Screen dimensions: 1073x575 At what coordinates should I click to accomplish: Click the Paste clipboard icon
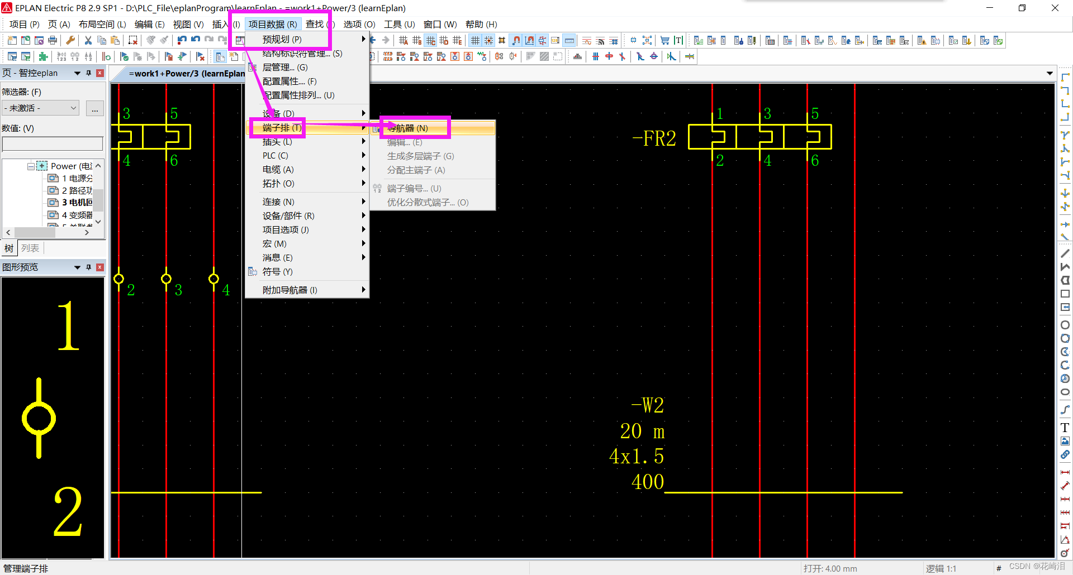tap(115, 40)
